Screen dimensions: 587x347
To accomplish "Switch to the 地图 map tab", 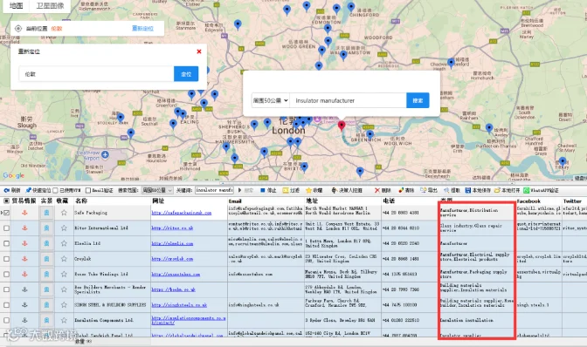I will pyautogui.click(x=16, y=5).
